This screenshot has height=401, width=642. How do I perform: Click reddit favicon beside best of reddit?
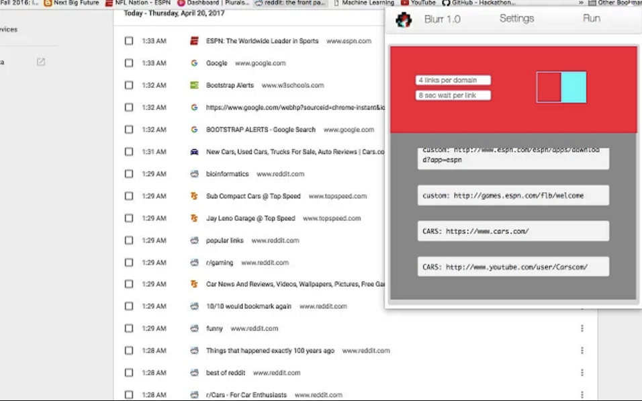click(x=194, y=372)
